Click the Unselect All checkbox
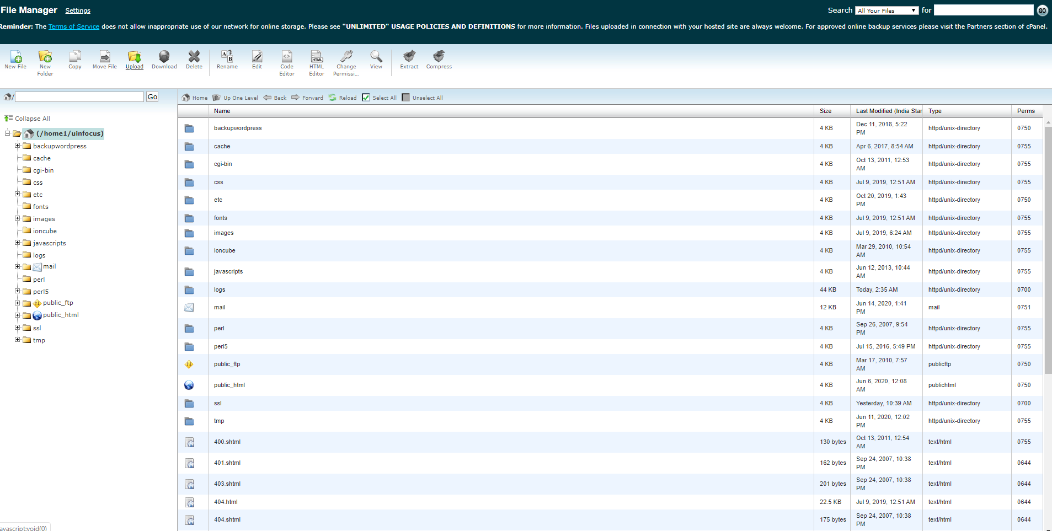1052x531 pixels. [x=406, y=98]
